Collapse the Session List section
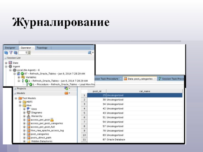 pyautogui.click(x=5, y=58)
